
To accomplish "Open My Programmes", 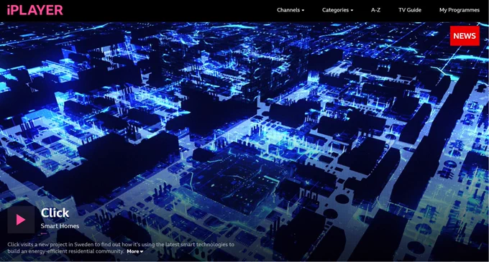I will point(459,10).
